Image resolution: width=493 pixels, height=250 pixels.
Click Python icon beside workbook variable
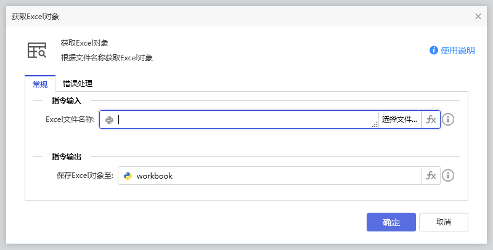coord(128,176)
